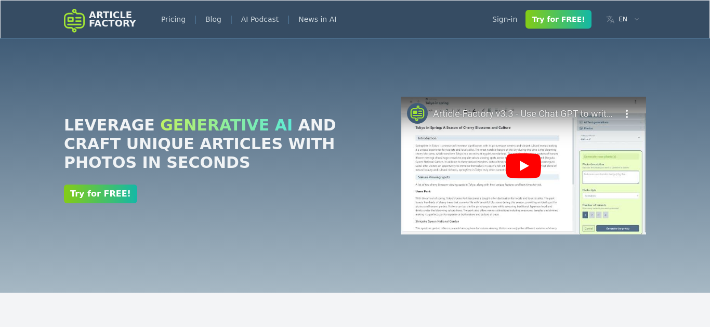Open the Pricing page
The width and height of the screenshot is (710, 327).
(173, 19)
